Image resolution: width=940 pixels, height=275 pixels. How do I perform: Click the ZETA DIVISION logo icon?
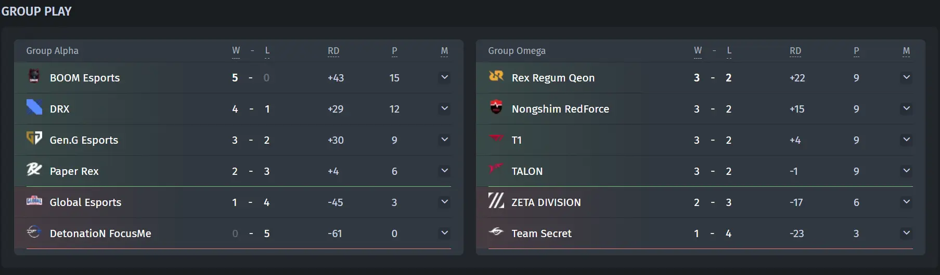click(496, 201)
